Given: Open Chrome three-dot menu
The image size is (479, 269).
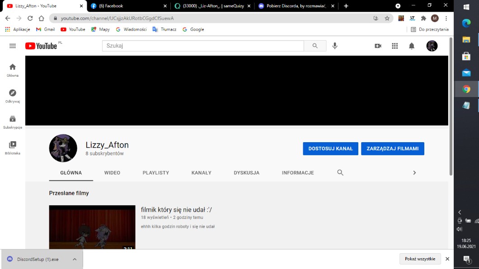Looking at the screenshot, I should [x=446, y=19].
